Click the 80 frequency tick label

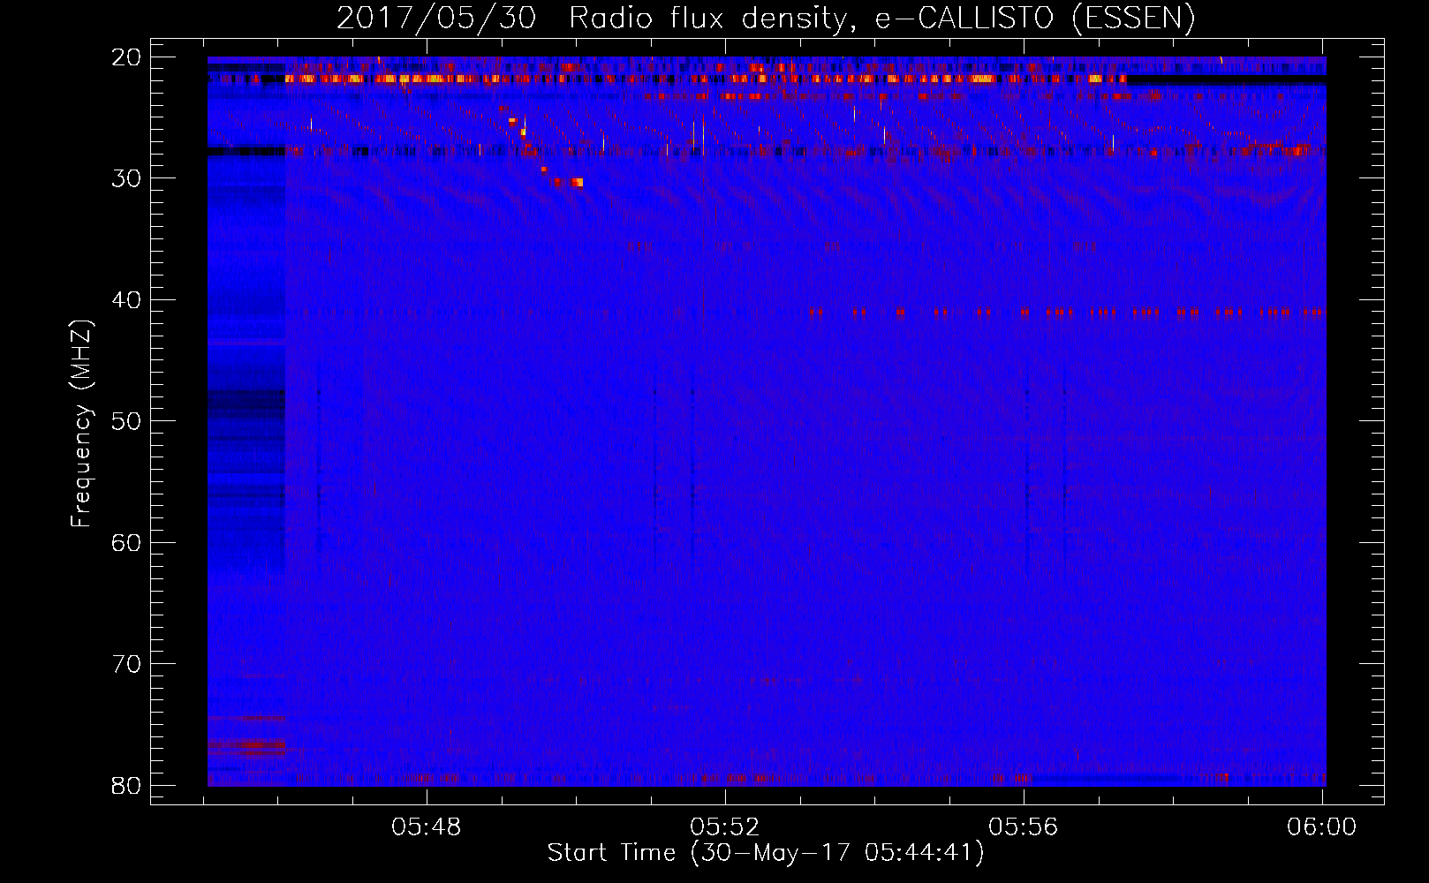(x=126, y=786)
